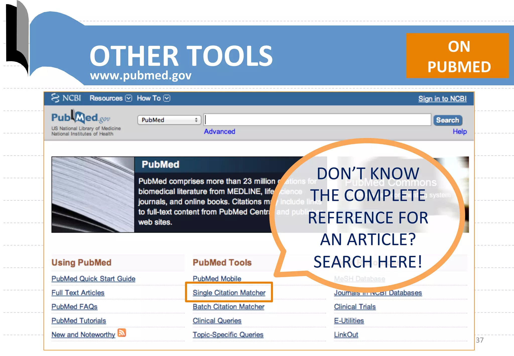This screenshot has height=356, width=514.
Task: Open PubMed FAQs link
Action: pyautogui.click(x=74, y=307)
